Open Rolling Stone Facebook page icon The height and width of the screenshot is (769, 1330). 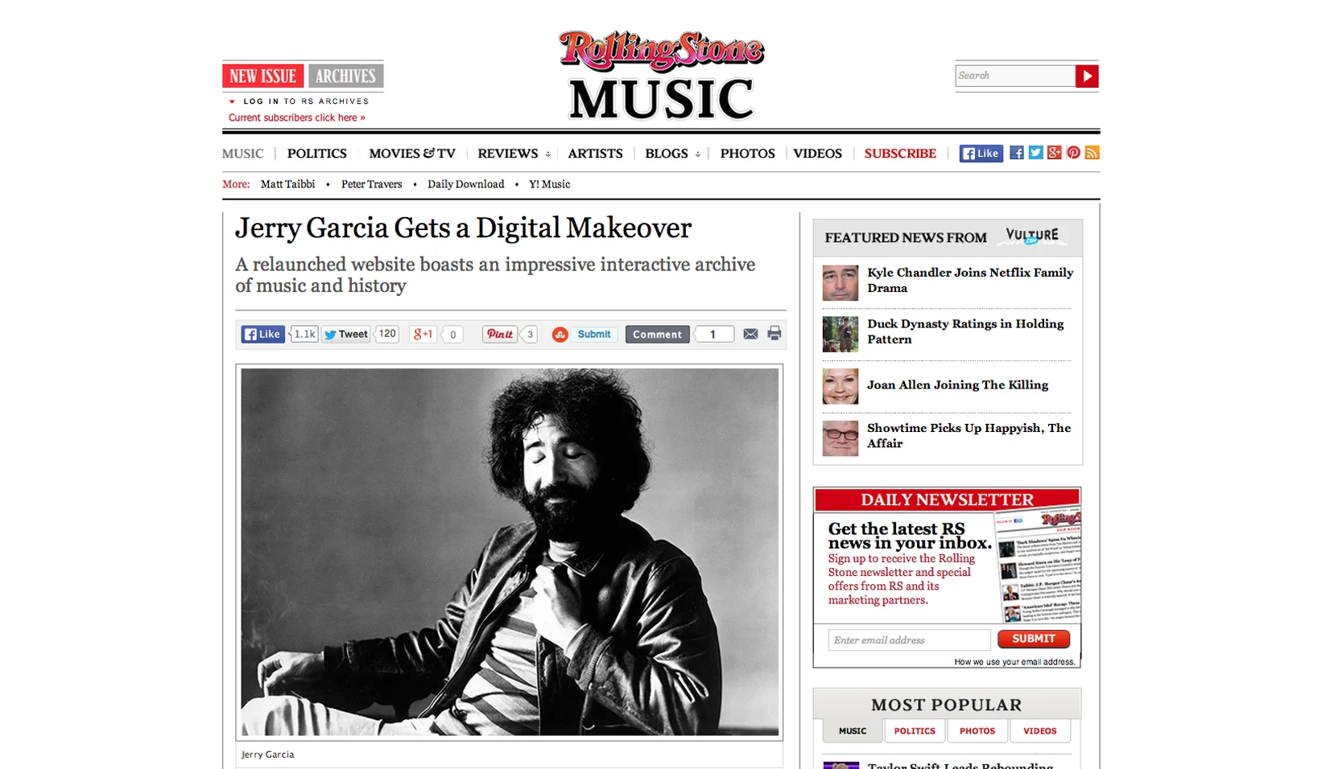tap(1017, 153)
